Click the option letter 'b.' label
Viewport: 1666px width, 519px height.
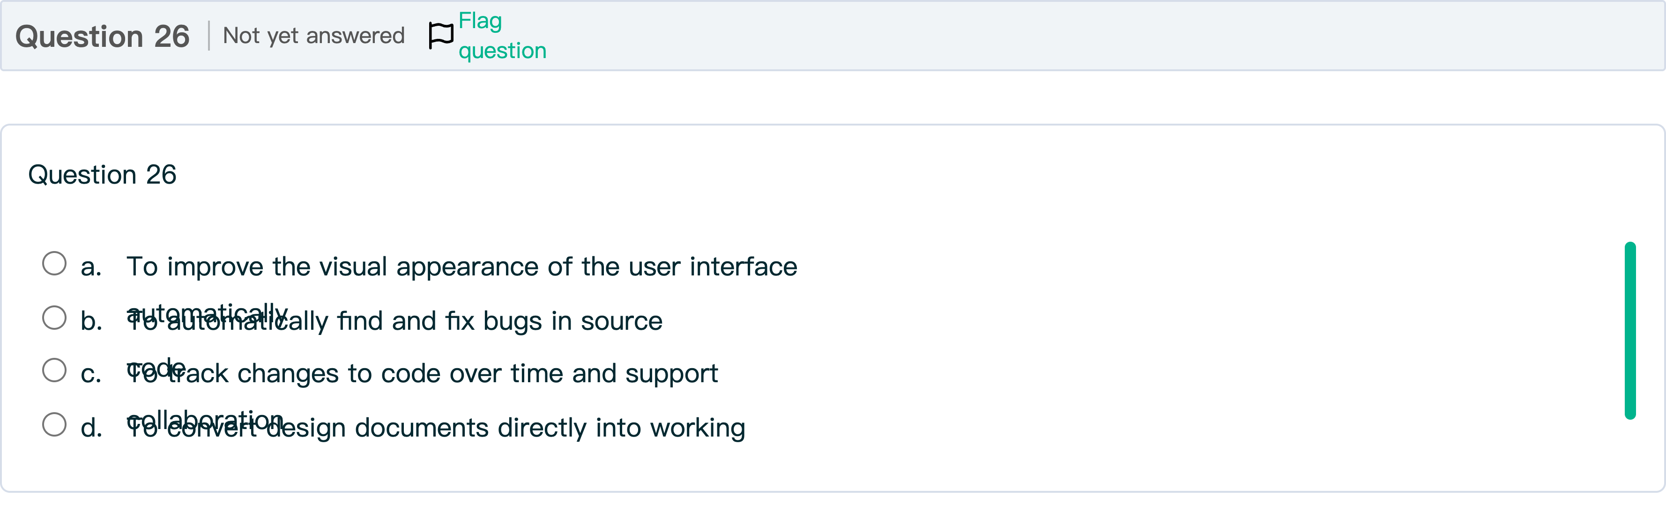[91, 320]
